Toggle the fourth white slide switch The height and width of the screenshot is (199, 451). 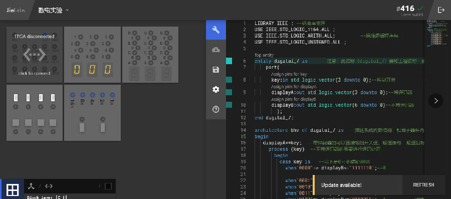coord(53,98)
